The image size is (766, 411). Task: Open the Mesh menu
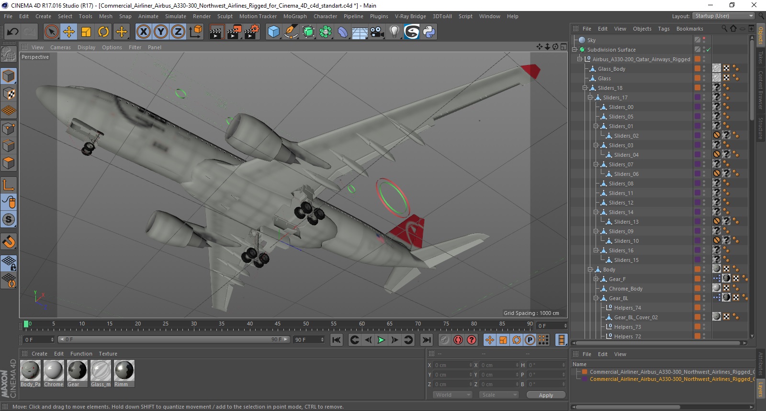coord(106,16)
